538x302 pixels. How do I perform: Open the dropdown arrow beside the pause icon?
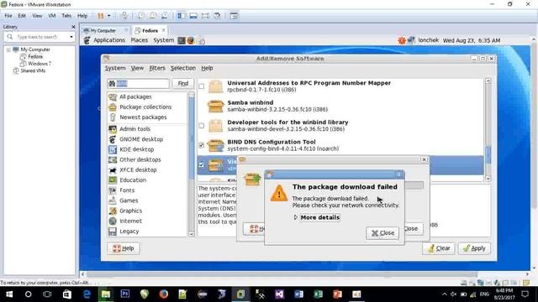coord(109,16)
